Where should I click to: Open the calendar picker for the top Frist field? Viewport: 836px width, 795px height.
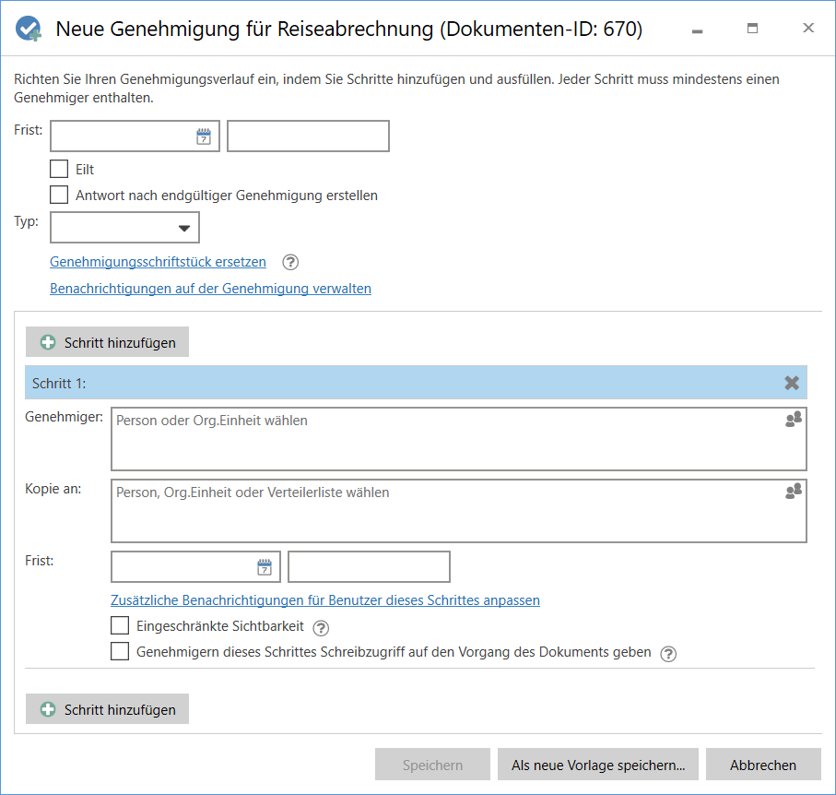point(205,136)
